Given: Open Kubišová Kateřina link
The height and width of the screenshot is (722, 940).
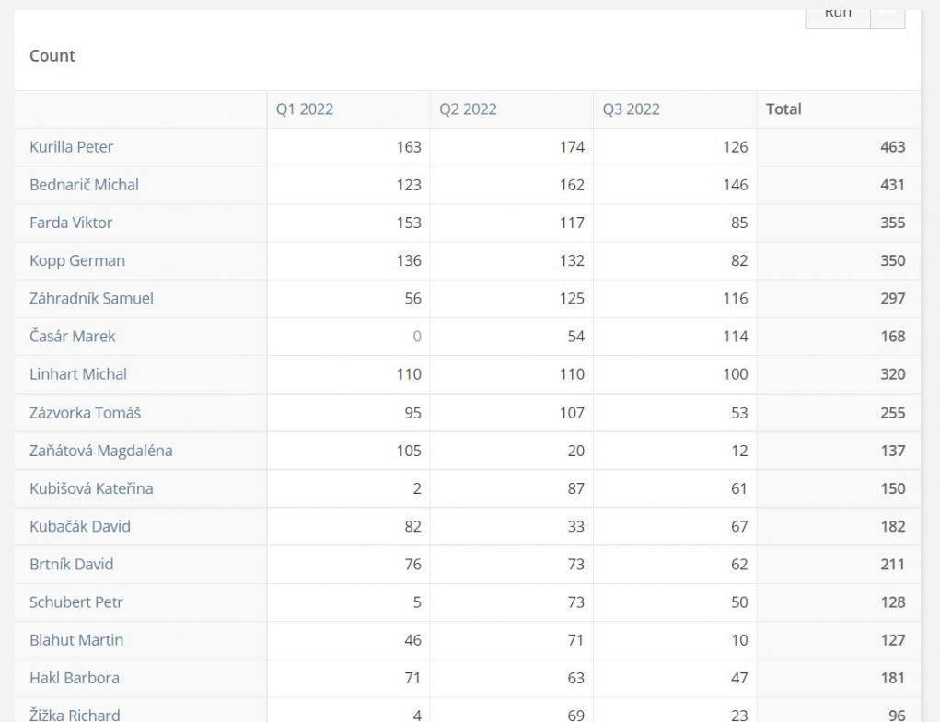Looking at the screenshot, I should tap(91, 488).
